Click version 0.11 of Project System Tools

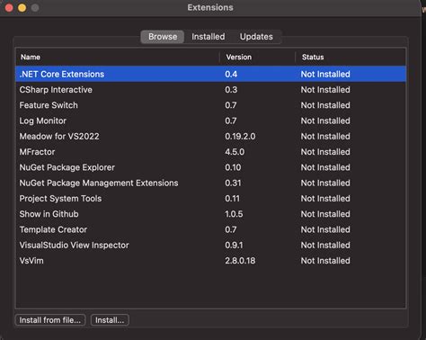pyautogui.click(x=233, y=199)
